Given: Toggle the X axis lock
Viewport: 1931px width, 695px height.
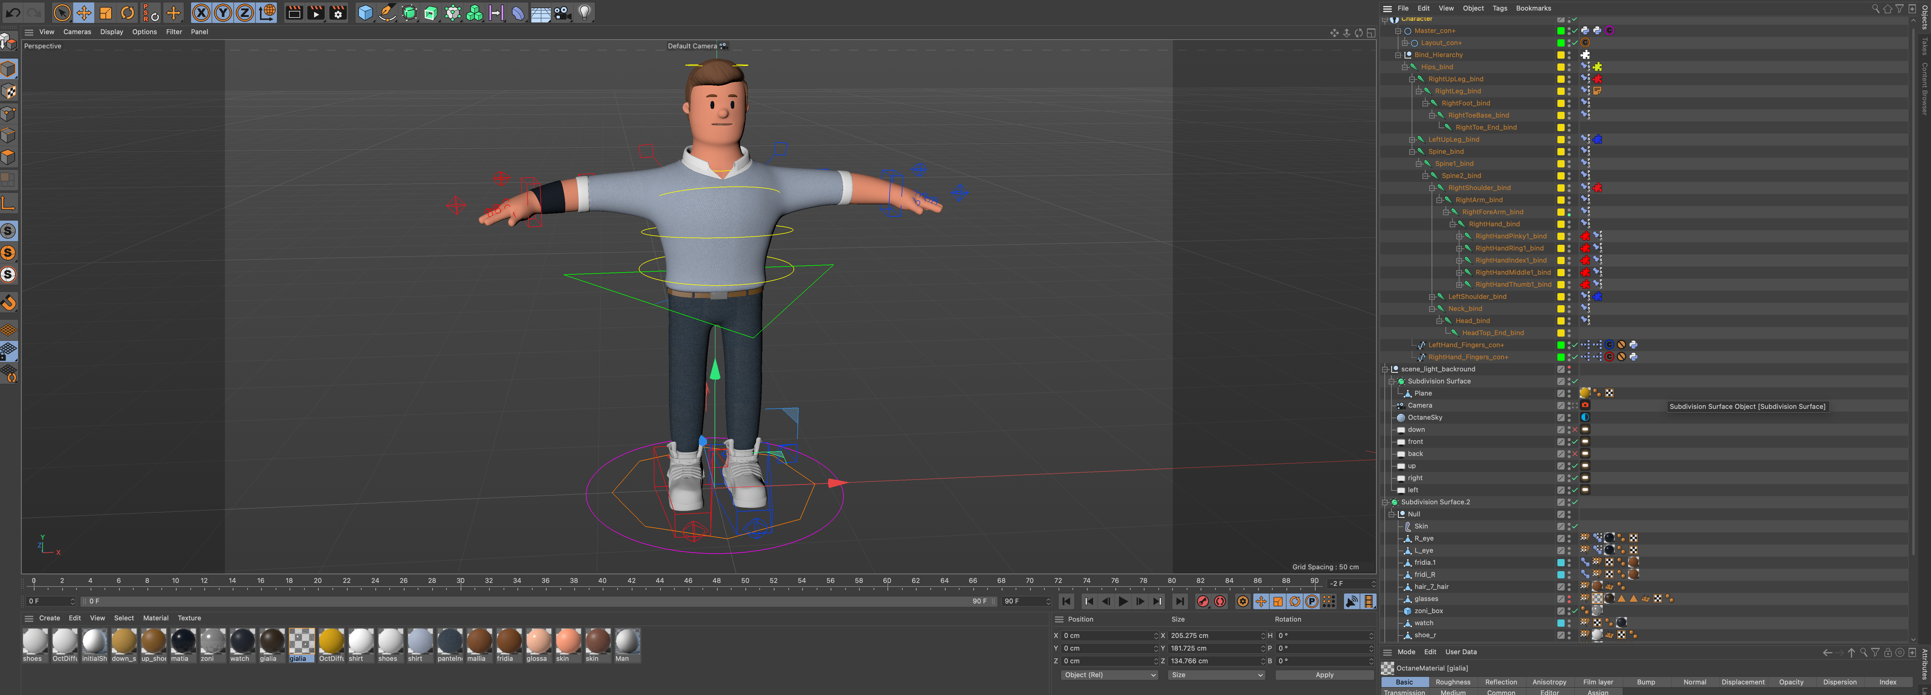Looking at the screenshot, I should 201,13.
